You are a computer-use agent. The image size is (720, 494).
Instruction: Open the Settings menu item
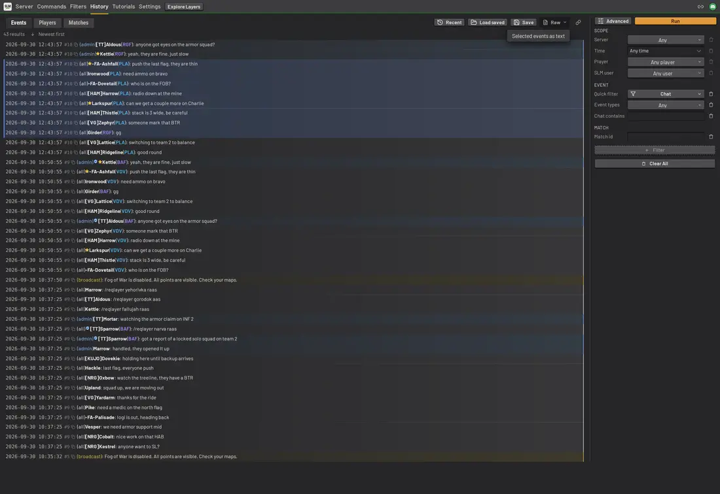[150, 7]
